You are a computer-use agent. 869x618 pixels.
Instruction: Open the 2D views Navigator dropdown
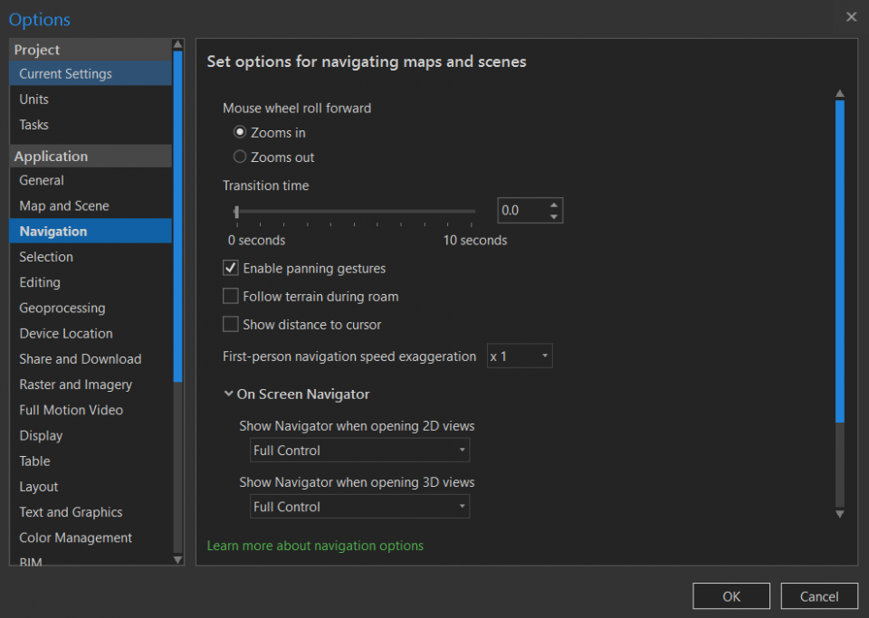point(359,451)
